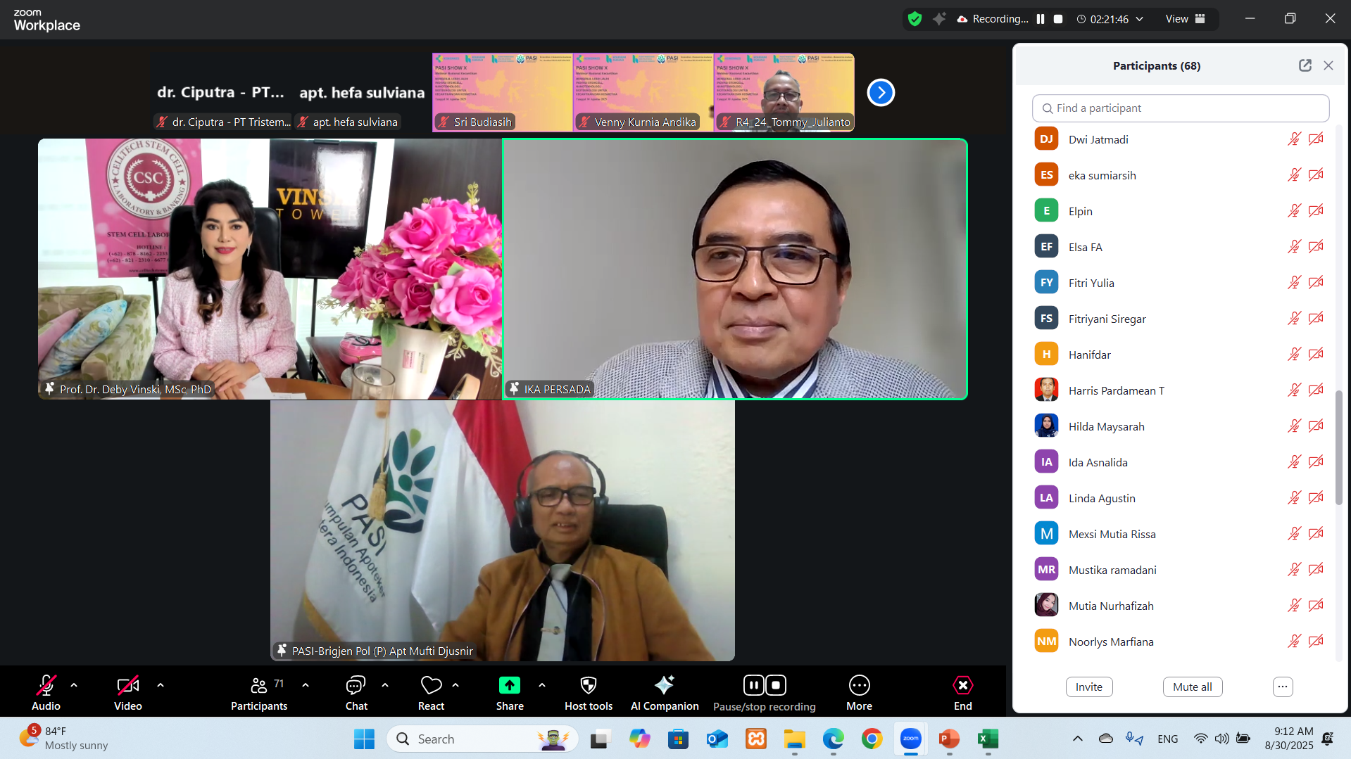Click the green Share screen icon
The height and width of the screenshot is (759, 1351).
point(509,685)
